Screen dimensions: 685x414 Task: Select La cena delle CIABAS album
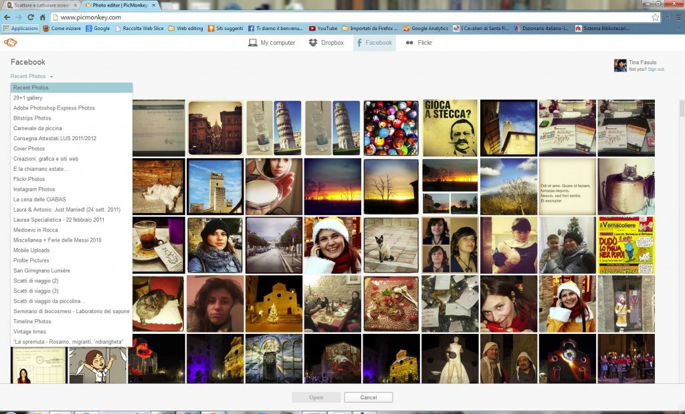(x=71, y=200)
